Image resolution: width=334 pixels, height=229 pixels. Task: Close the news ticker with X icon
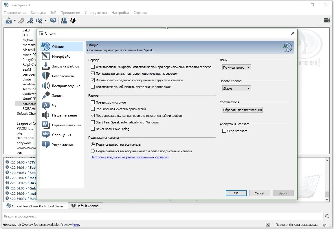coord(268,225)
